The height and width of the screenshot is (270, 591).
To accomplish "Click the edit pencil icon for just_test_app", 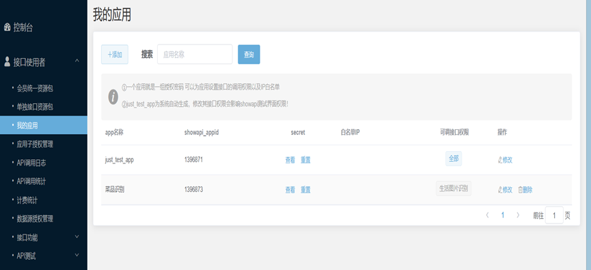I will click(499, 160).
